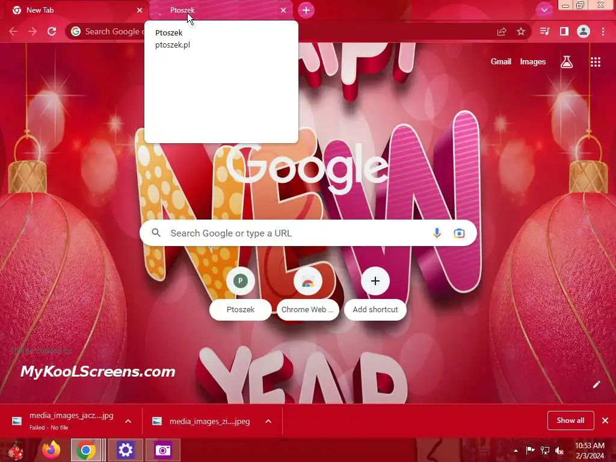
Task: Open the Ptoszek shortcut tile
Action: point(241,293)
